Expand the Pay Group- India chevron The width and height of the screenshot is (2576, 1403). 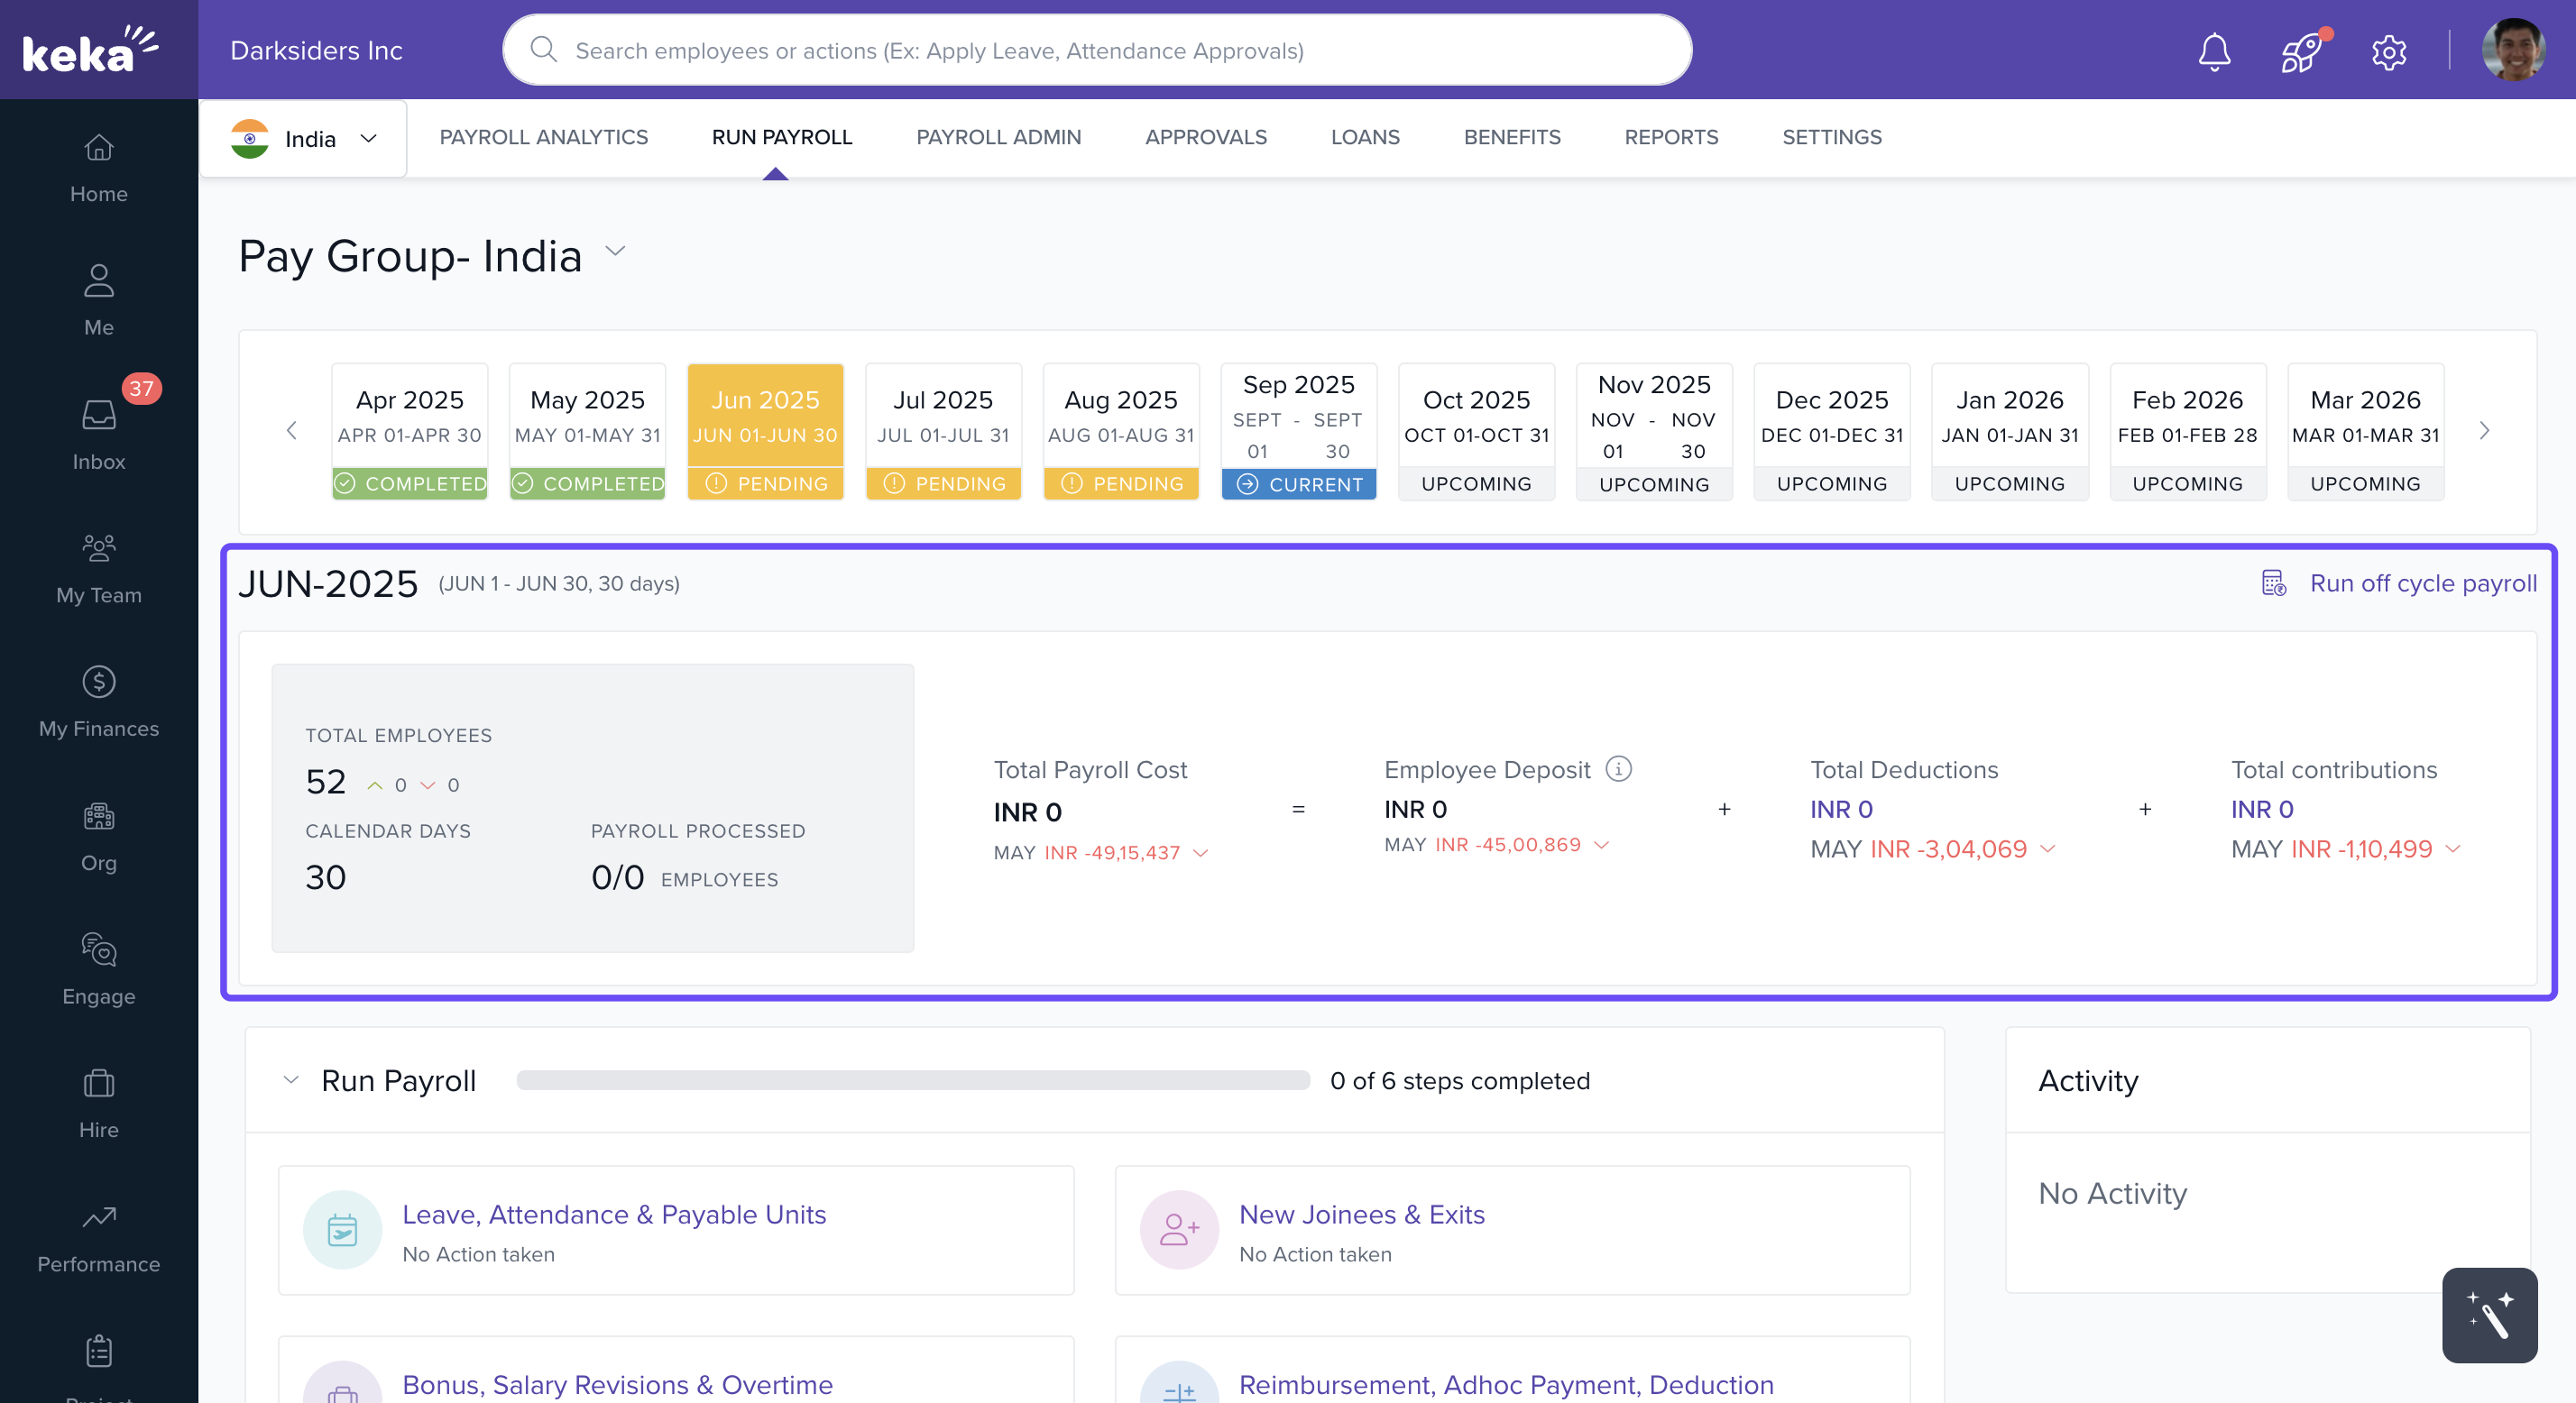pyautogui.click(x=616, y=252)
